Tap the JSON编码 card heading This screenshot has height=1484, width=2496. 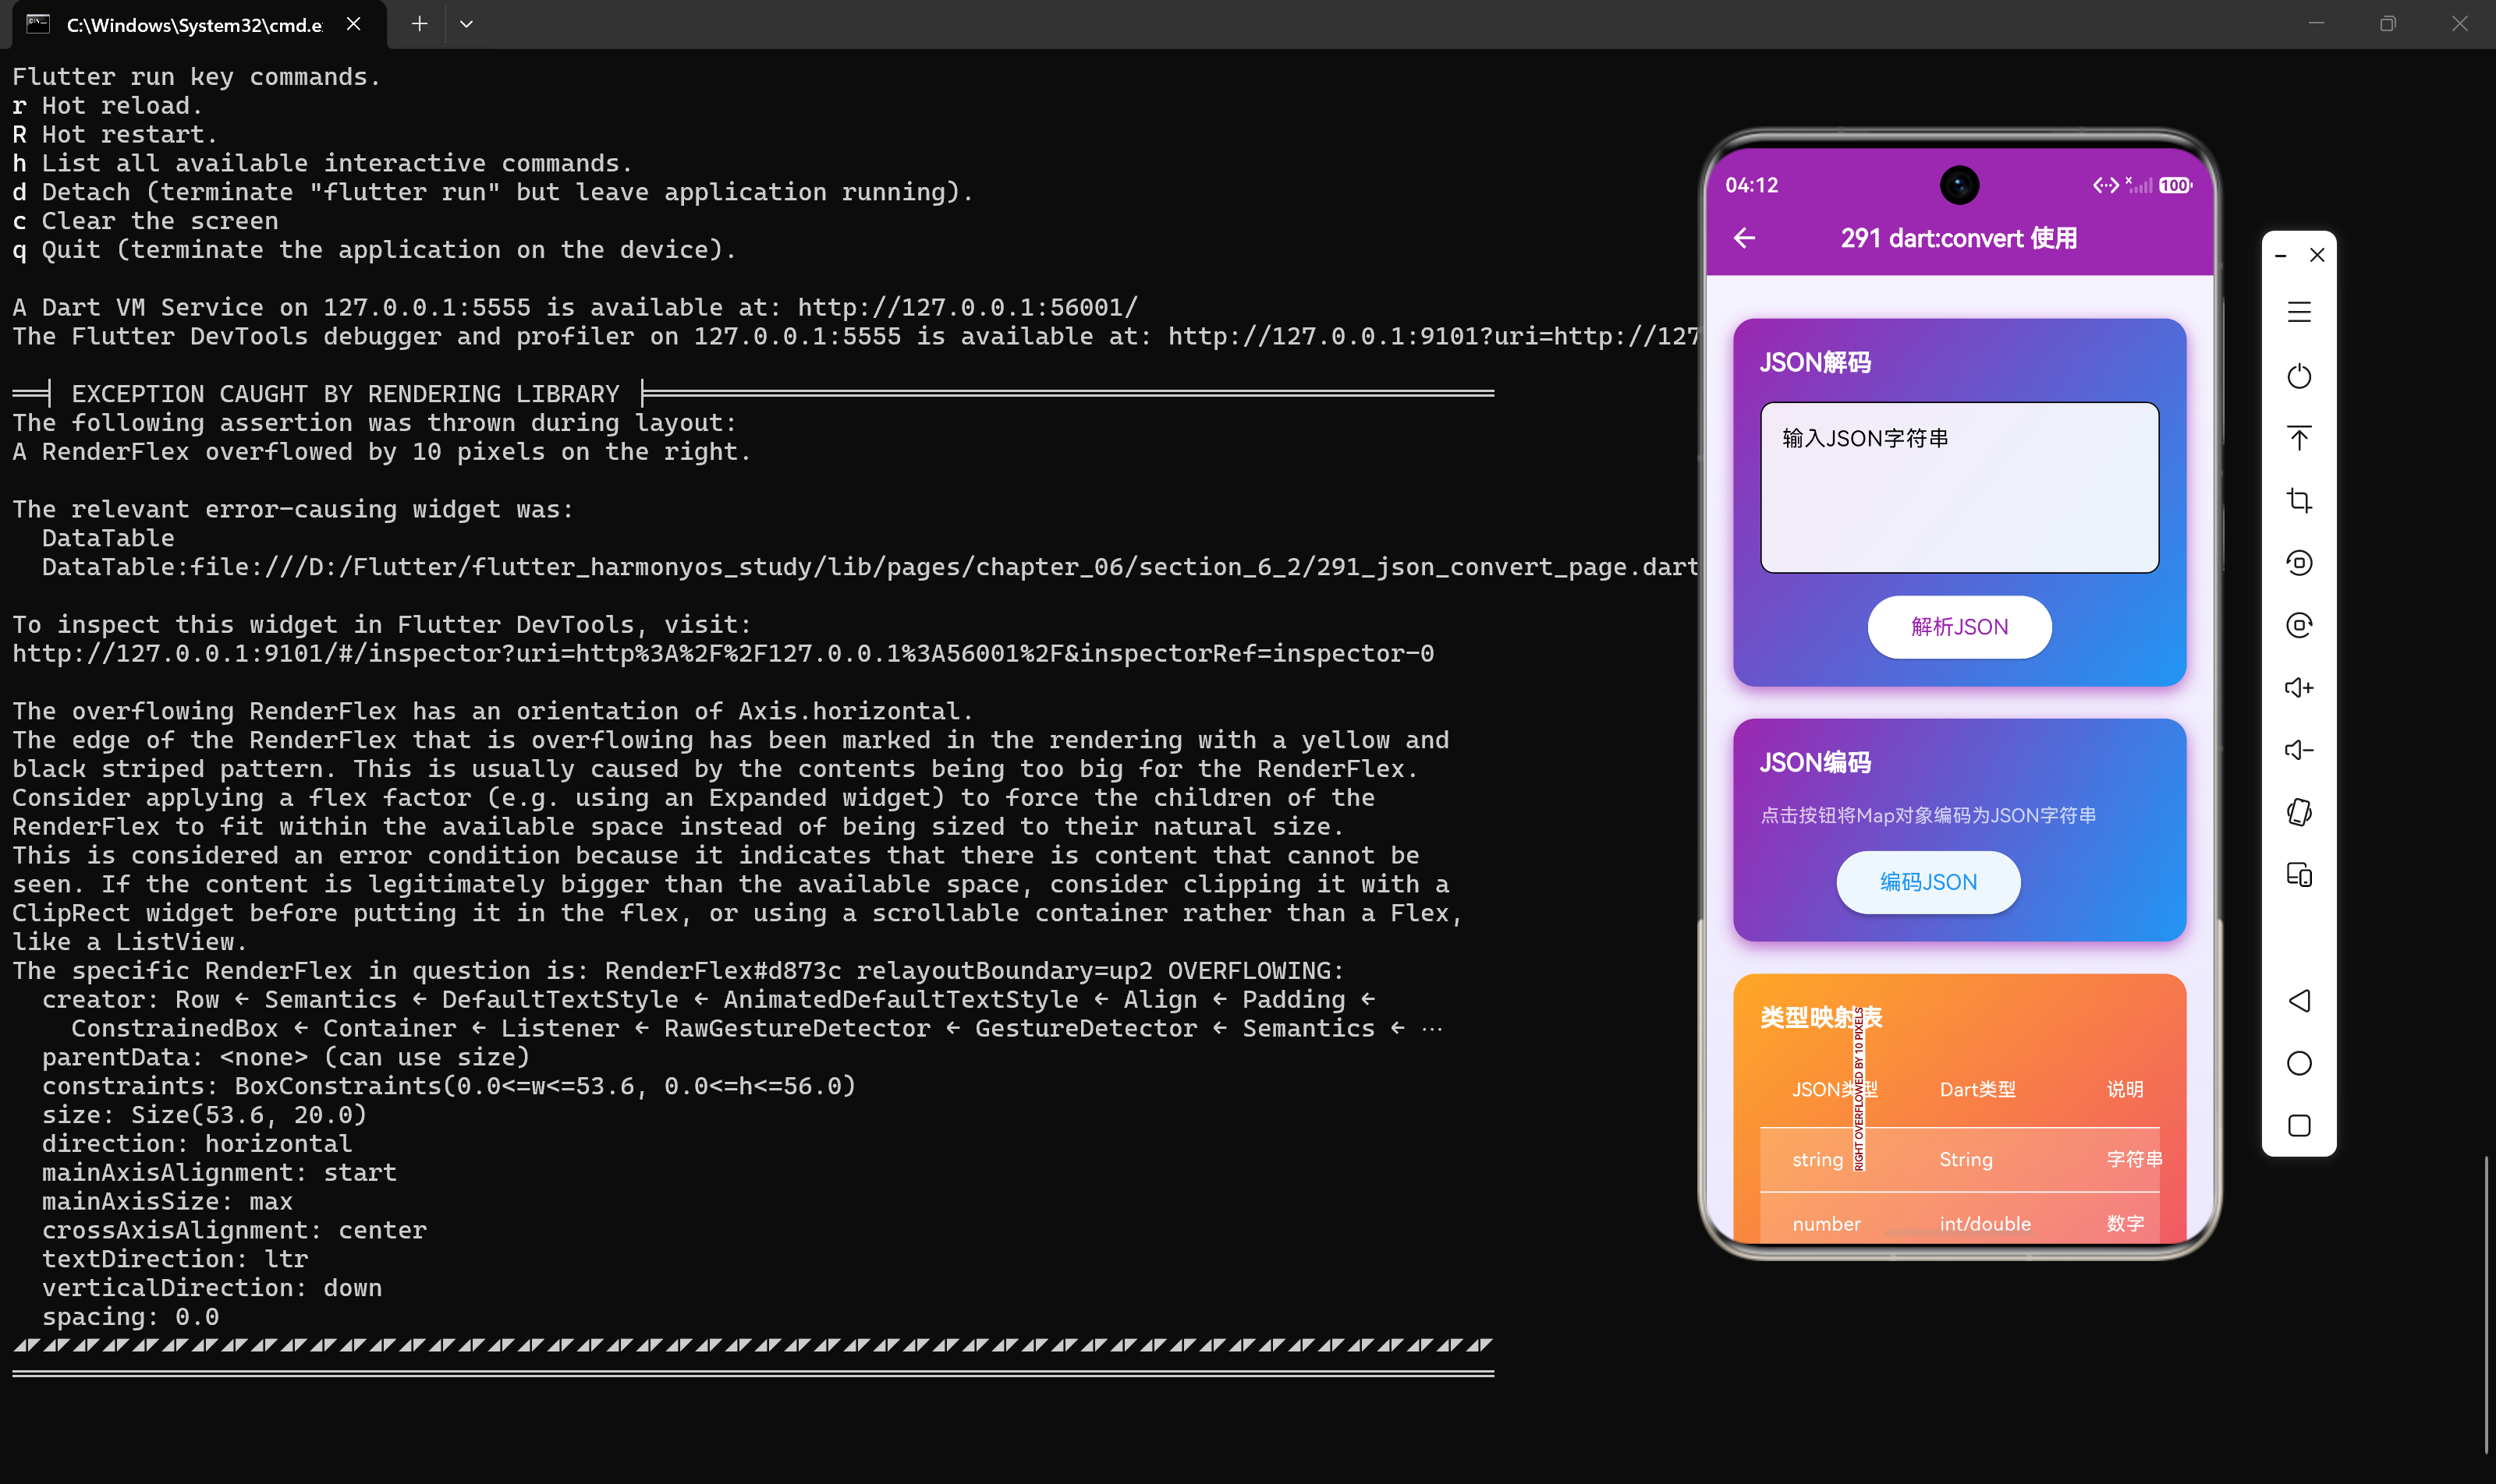(x=1814, y=763)
